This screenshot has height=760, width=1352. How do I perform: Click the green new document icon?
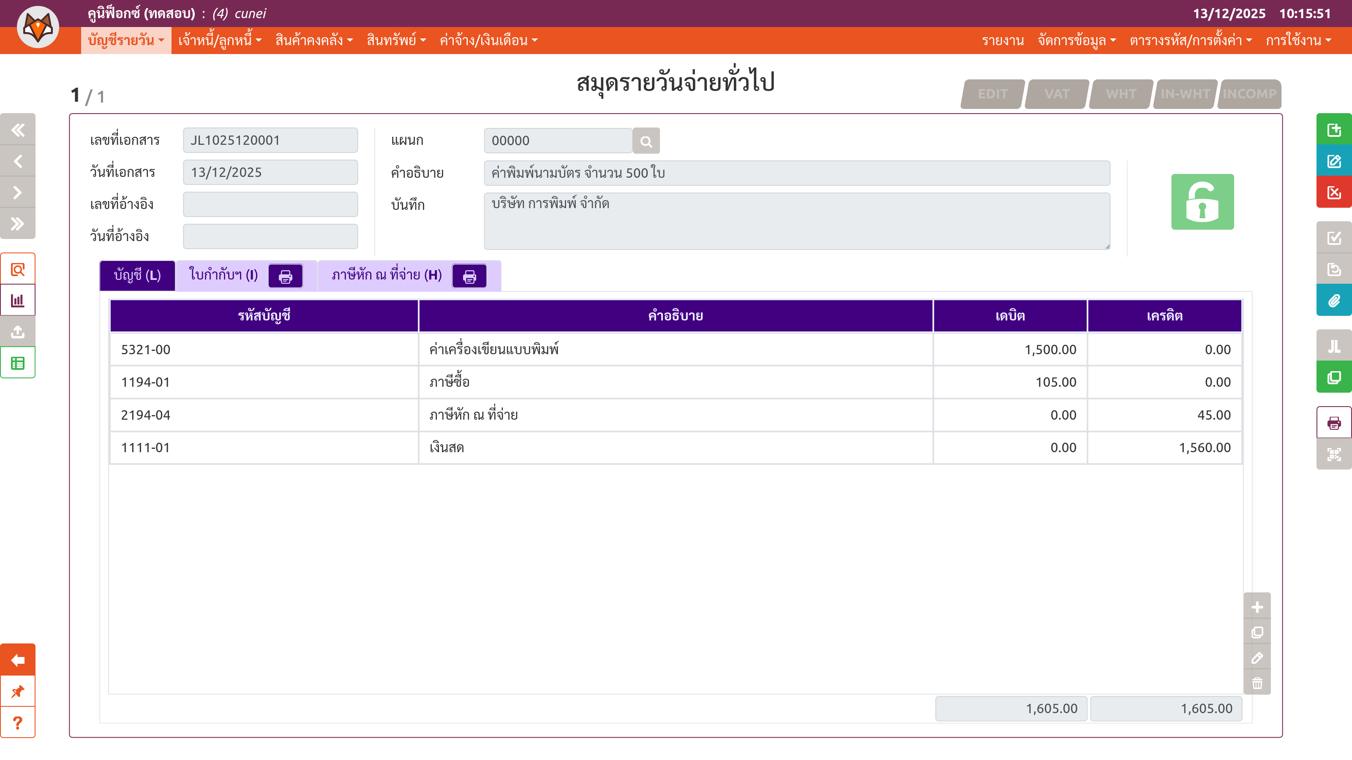pos(1333,130)
